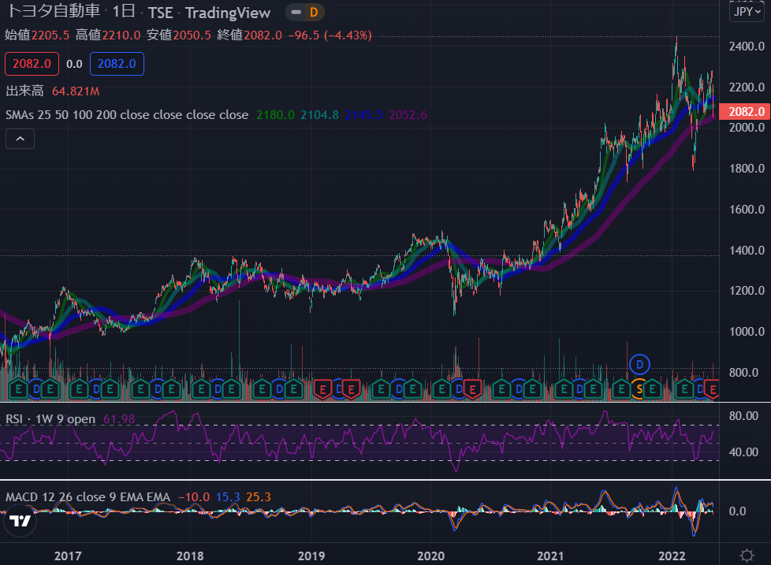Click the 1000.0 price axis label
This screenshot has width=771, height=565.
pos(747,332)
